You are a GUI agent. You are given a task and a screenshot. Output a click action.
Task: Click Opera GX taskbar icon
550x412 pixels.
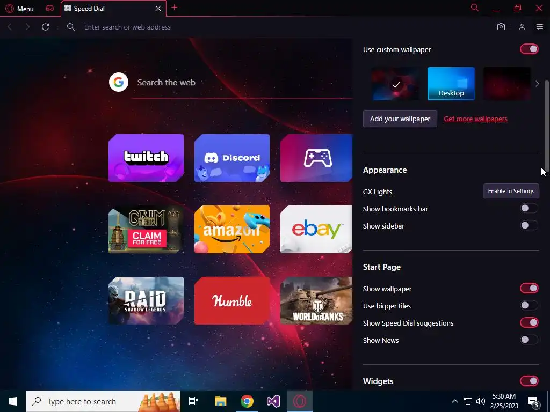tap(300, 401)
